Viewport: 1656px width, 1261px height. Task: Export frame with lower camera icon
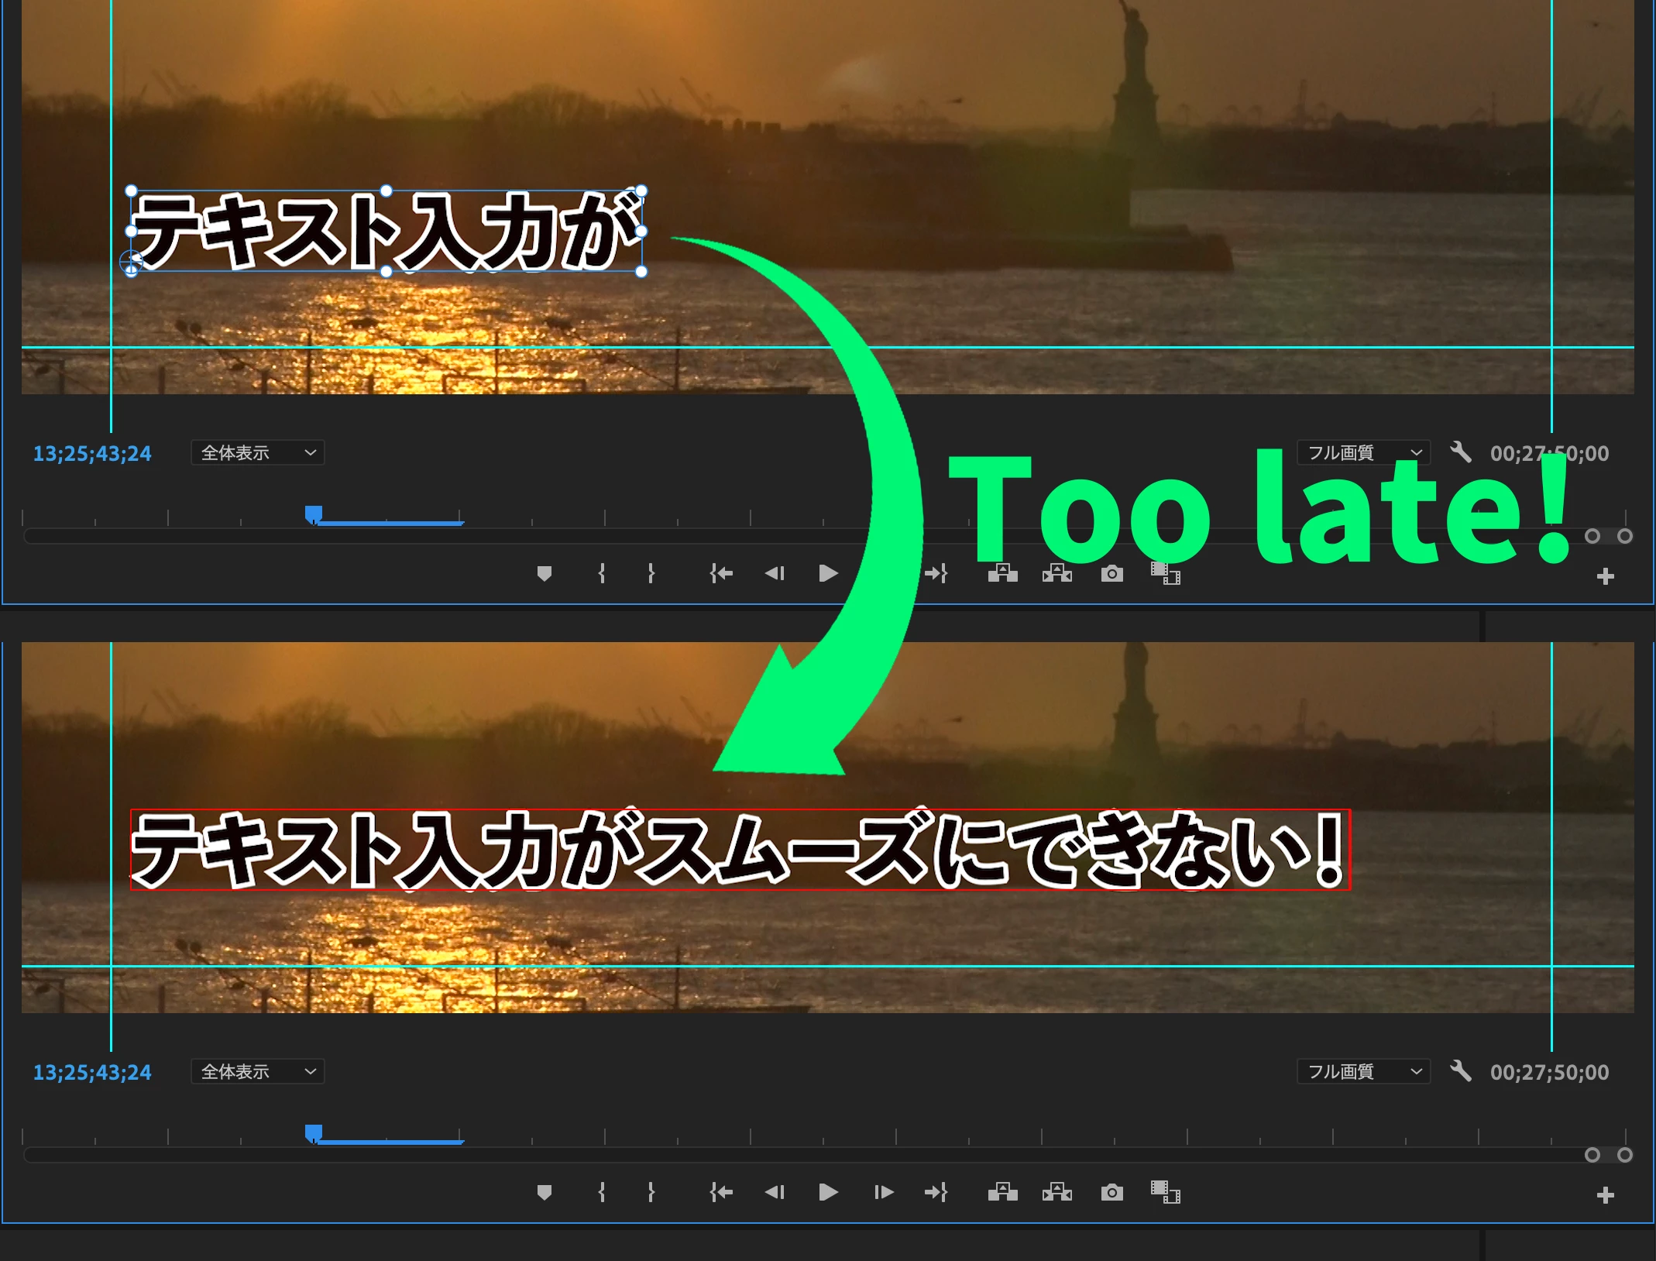[1111, 1192]
